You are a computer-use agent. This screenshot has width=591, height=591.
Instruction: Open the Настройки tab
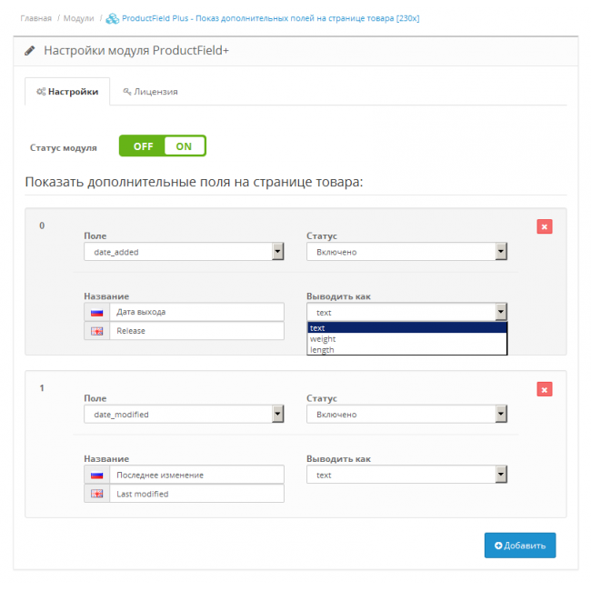pyautogui.click(x=67, y=92)
